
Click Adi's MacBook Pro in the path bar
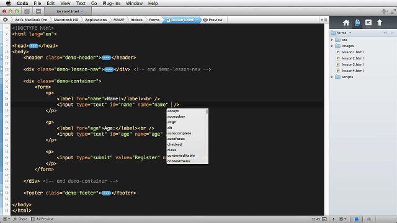pyautogui.click(x=30, y=20)
